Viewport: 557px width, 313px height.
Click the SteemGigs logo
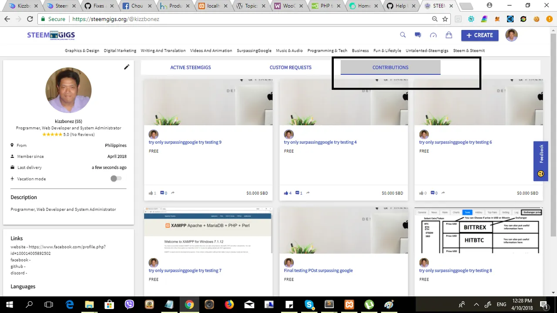pyautogui.click(x=51, y=35)
